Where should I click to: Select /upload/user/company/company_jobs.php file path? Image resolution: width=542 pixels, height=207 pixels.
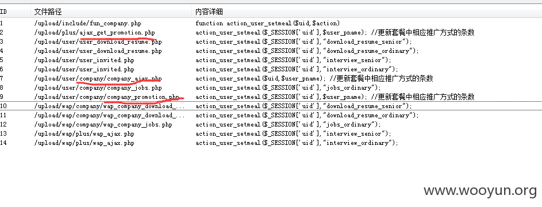click(98, 88)
